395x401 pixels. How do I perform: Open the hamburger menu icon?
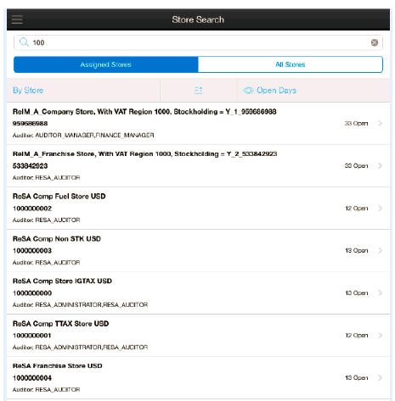(x=17, y=19)
